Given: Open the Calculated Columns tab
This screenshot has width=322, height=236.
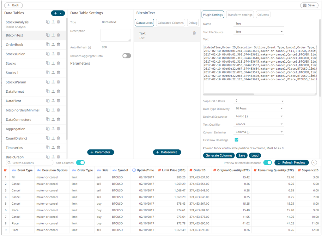Looking at the screenshot, I should click(x=170, y=23).
